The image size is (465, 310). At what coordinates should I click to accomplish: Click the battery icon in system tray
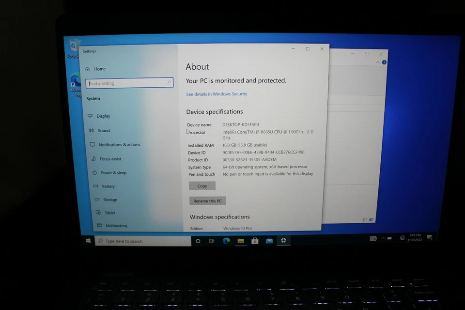pos(389,238)
